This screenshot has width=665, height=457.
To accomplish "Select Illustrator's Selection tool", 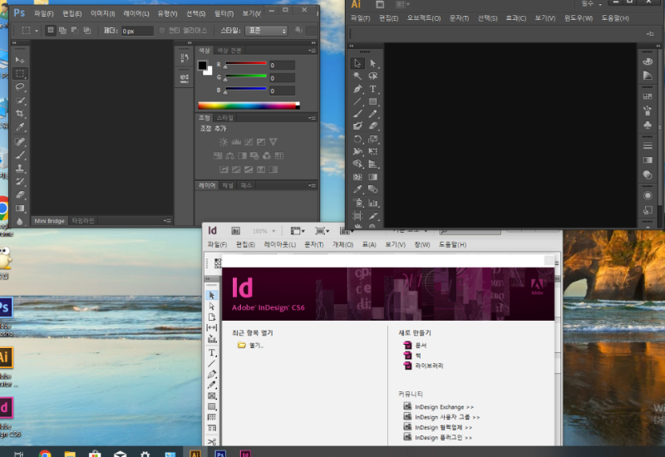I will coord(357,64).
